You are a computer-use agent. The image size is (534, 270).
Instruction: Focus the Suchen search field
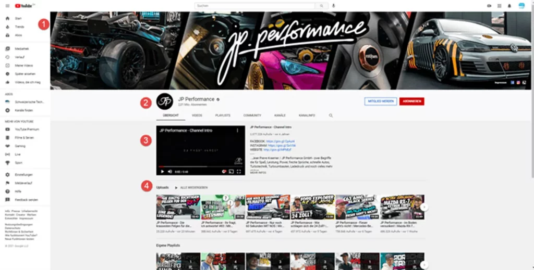[x=254, y=6]
